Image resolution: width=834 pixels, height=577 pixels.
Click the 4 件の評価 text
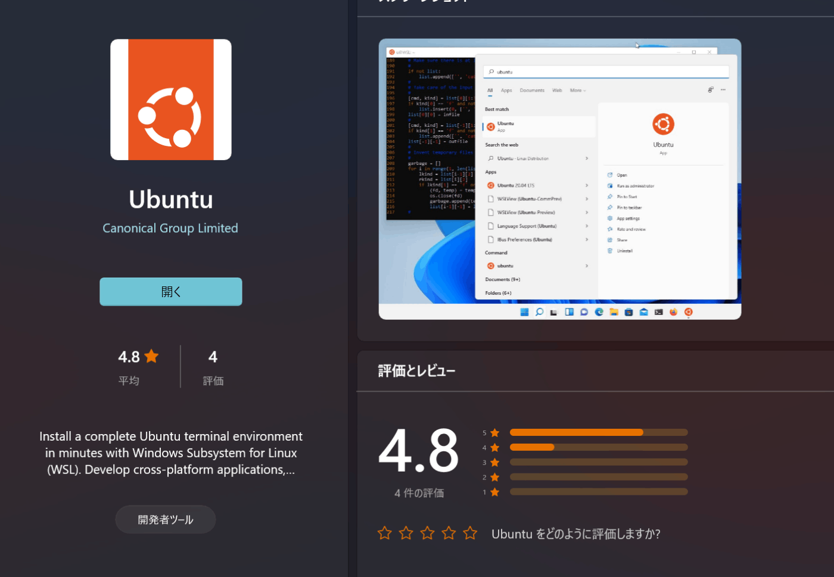click(419, 493)
